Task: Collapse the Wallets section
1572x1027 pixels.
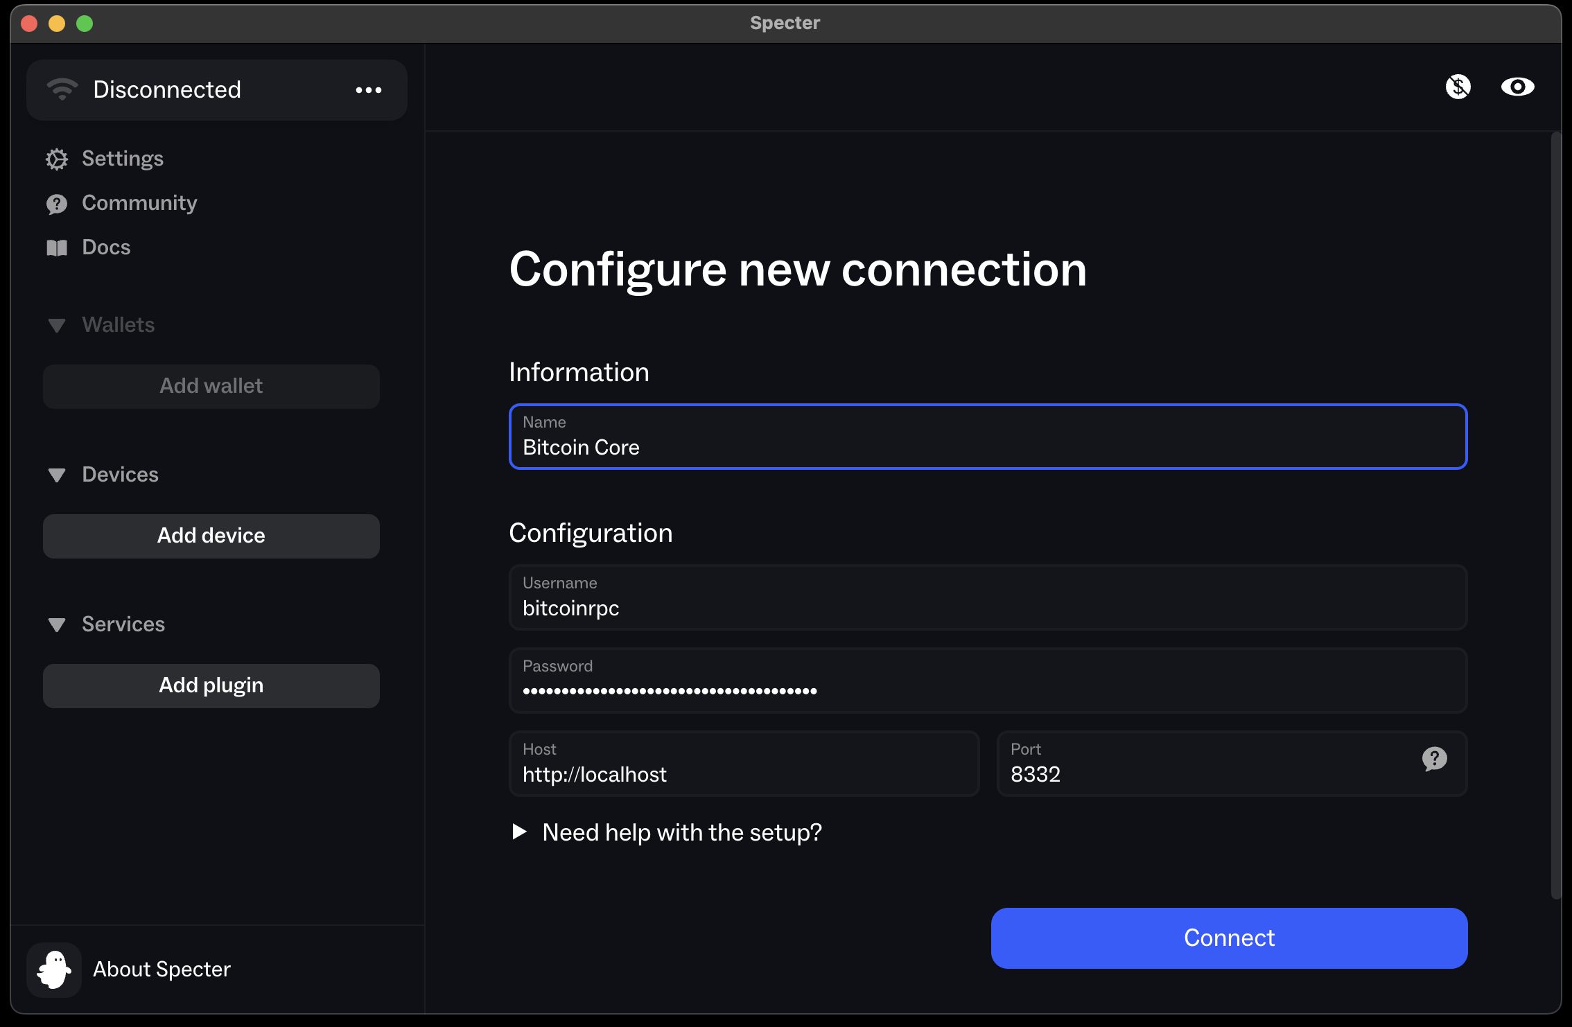Action: pyautogui.click(x=57, y=325)
